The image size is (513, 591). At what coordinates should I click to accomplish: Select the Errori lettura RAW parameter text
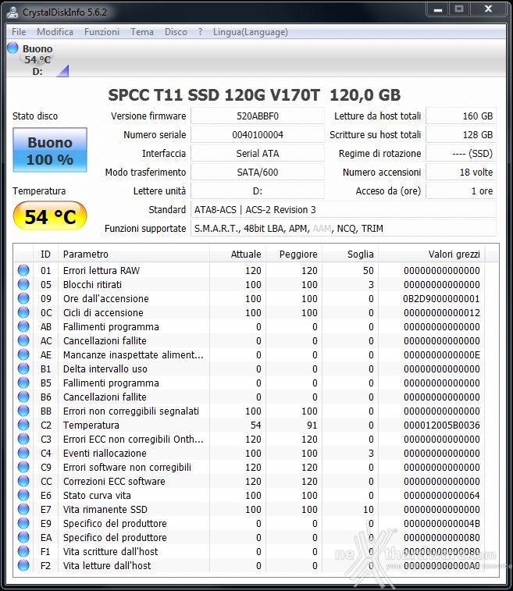102,271
